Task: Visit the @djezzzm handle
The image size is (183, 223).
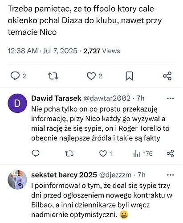Action: 115,175
